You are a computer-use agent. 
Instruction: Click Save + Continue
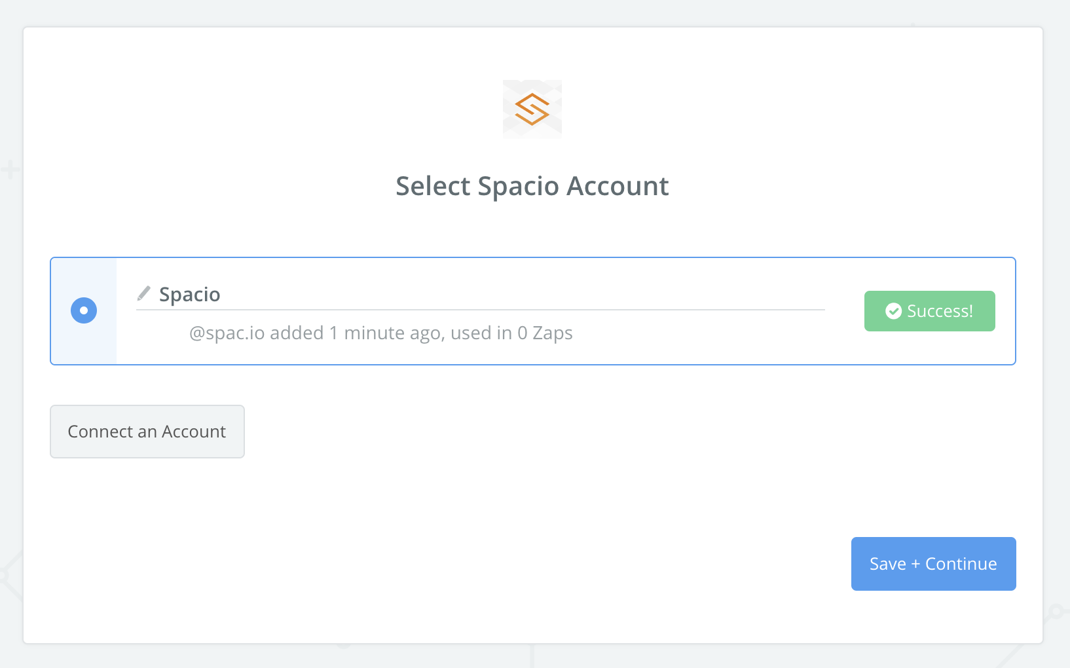(933, 564)
